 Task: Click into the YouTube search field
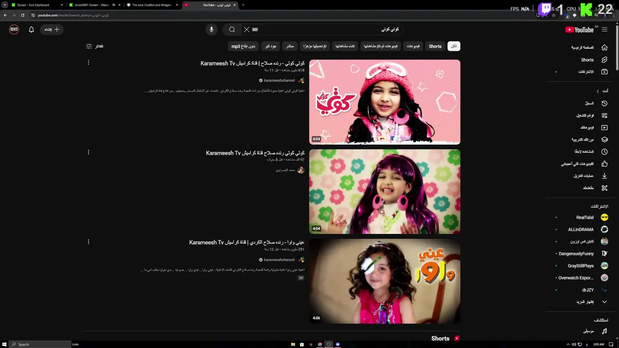click(x=329, y=29)
